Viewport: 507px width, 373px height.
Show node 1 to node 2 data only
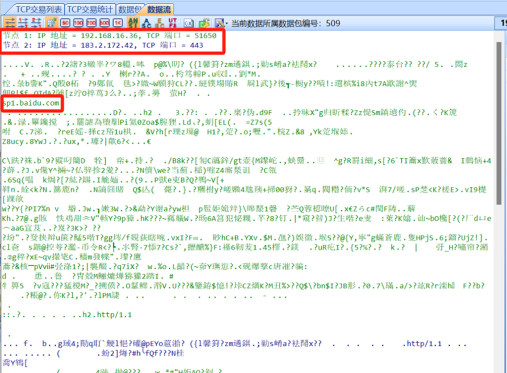tap(23, 23)
